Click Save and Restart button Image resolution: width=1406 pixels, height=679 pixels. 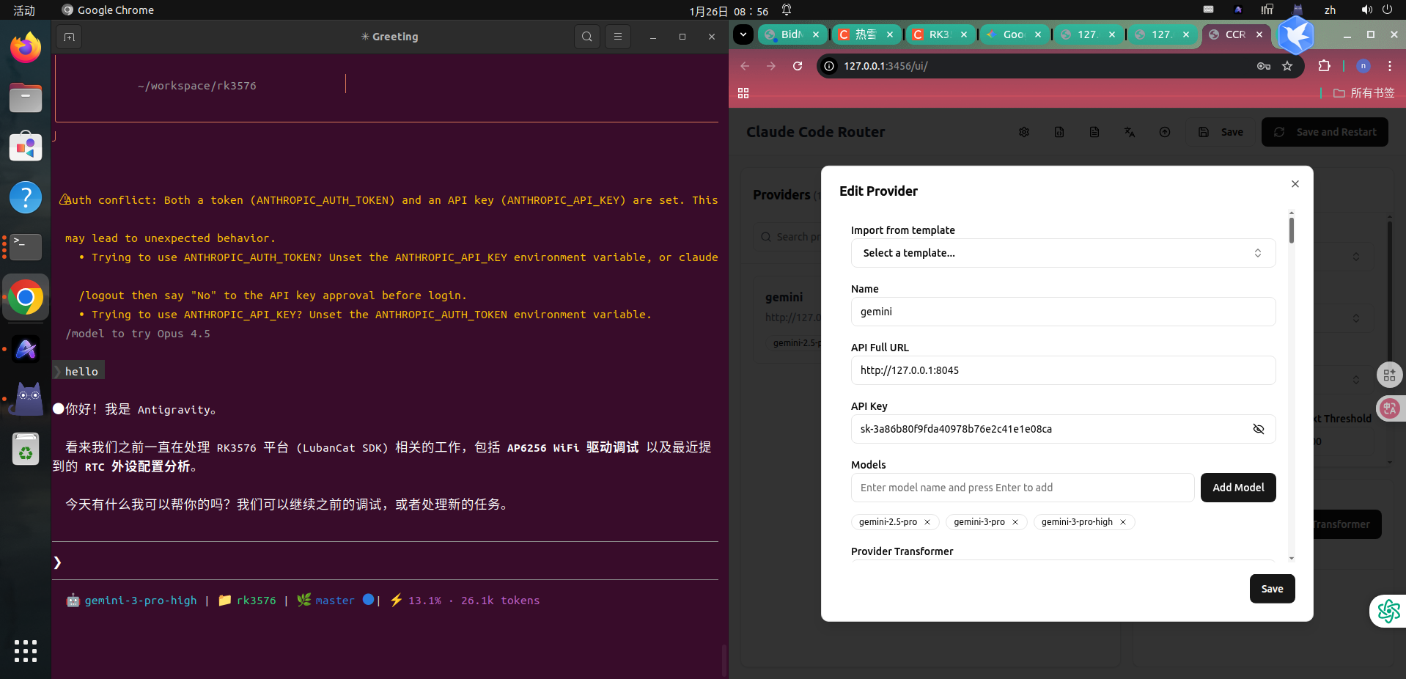click(x=1325, y=132)
